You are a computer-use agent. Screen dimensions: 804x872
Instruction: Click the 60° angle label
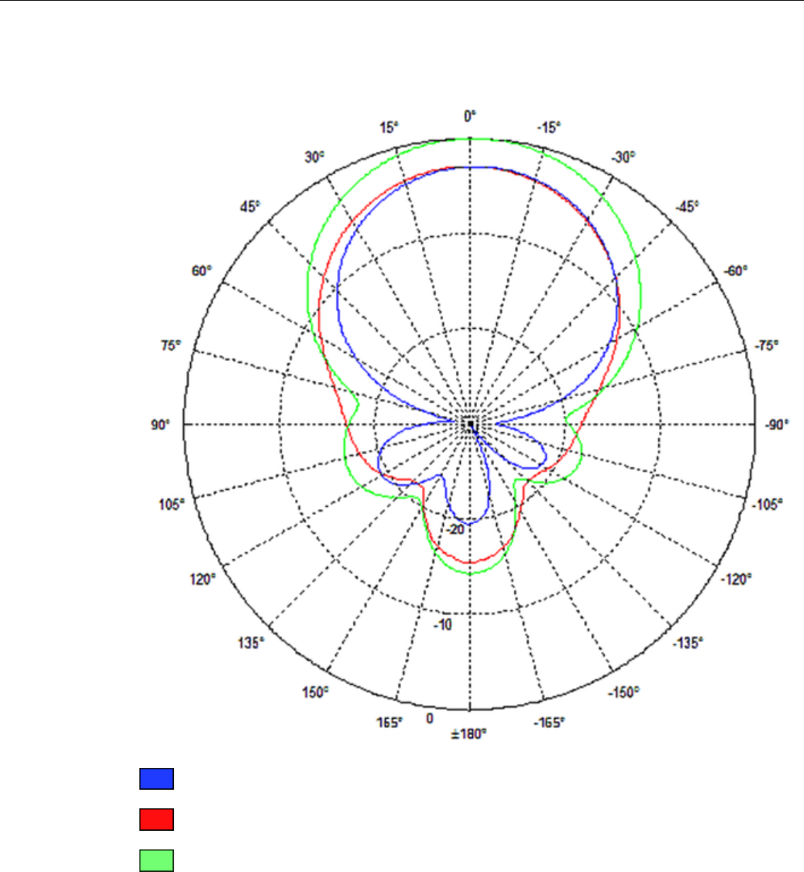point(202,271)
